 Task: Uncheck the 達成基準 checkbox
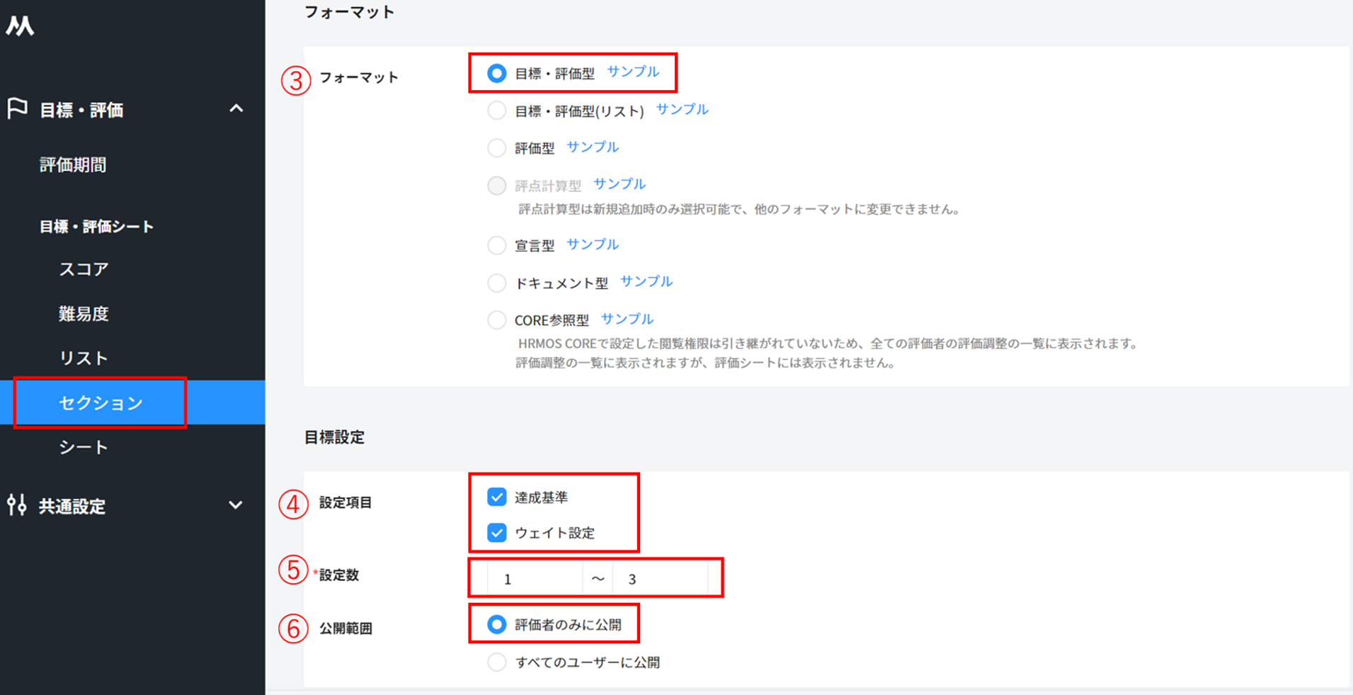click(497, 497)
